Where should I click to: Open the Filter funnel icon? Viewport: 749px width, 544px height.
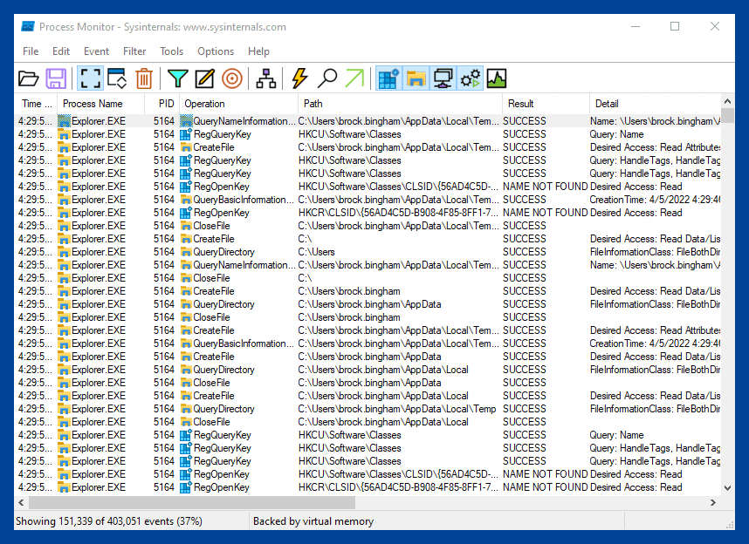click(x=178, y=78)
